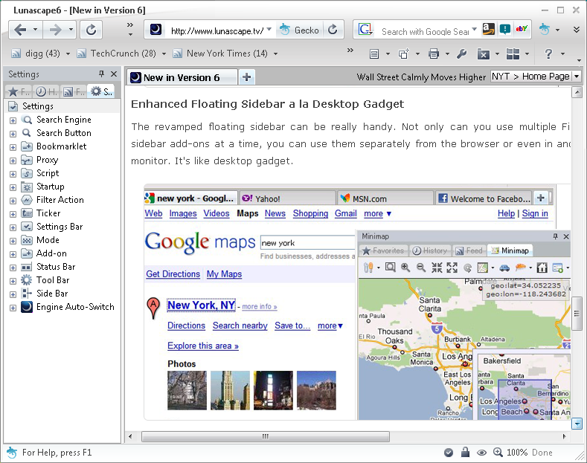Open the digg (43) feed

tap(36, 54)
